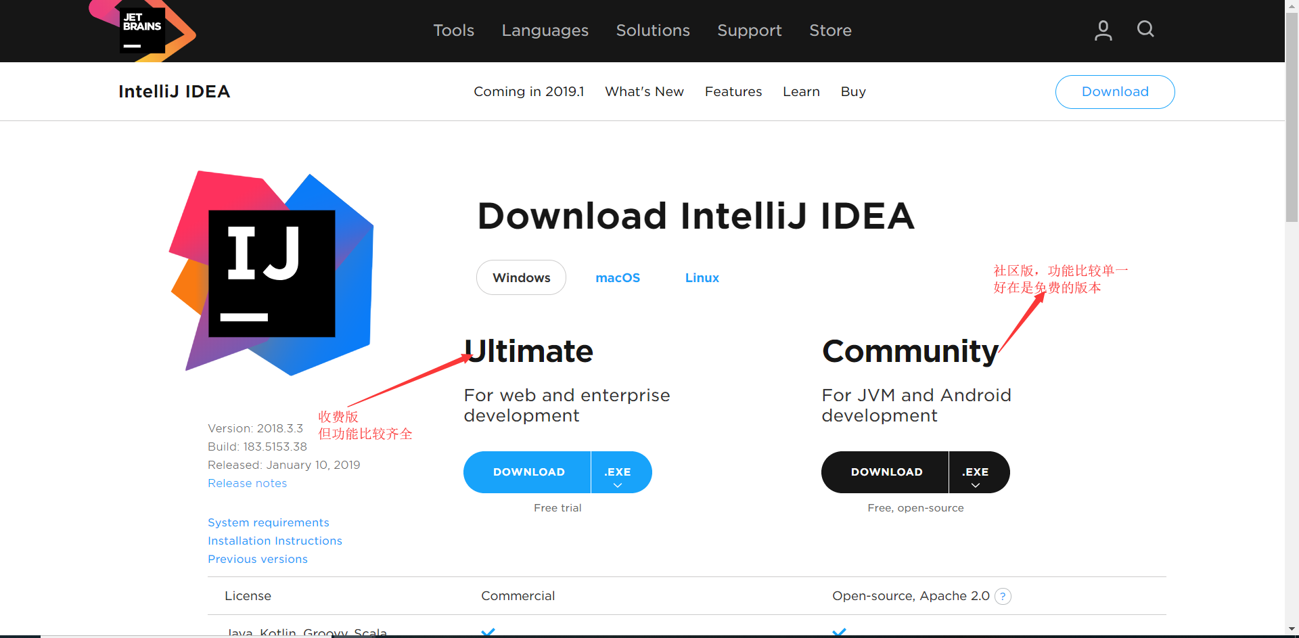Click the scrollbar up arrow
This screenshot has width=1299, height=638.
pos(1292,6)
